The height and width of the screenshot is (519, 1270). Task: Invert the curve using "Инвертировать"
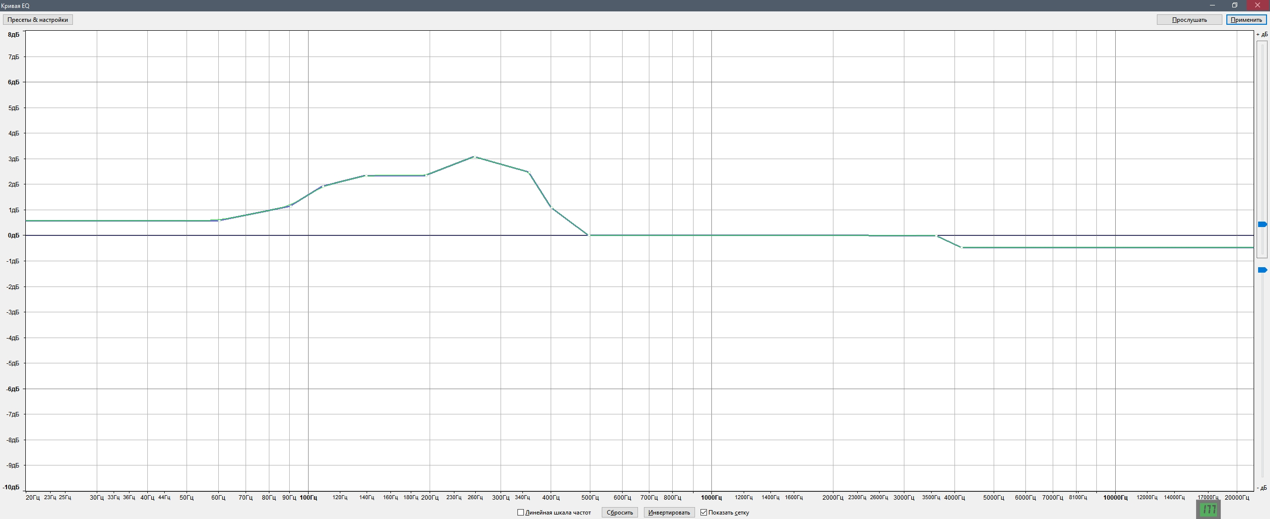point(669,512)
